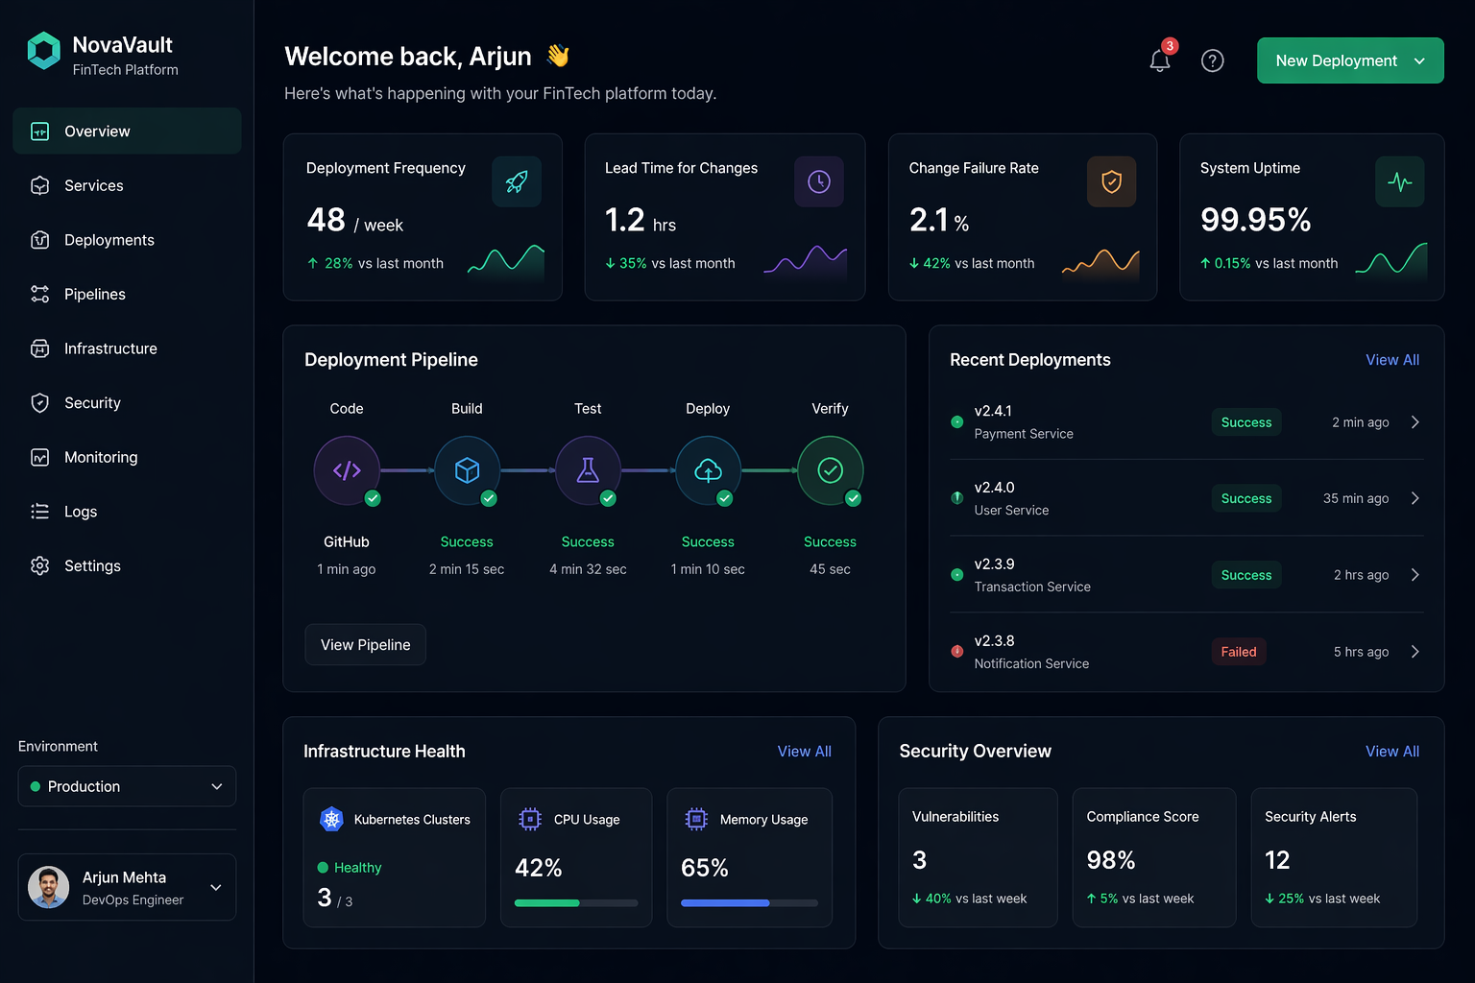This screenshot has width=1475, height=983.
Task: Click the Kubernetes Clusters icon
Action: click(x=331, y=819)
